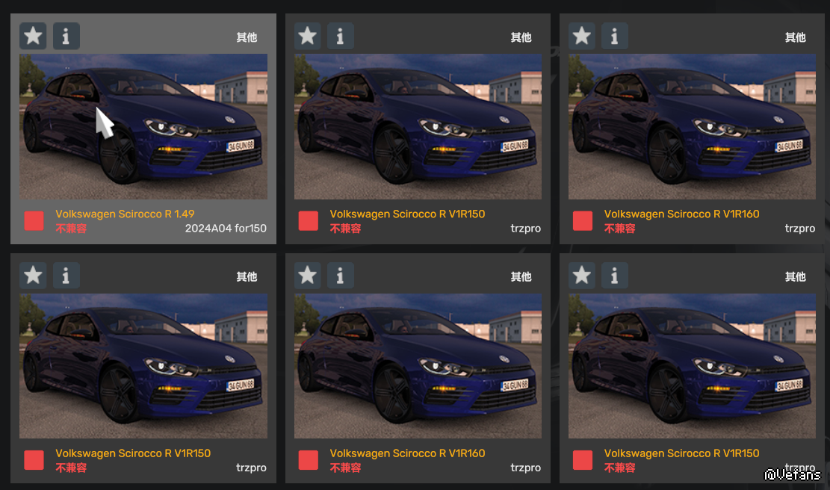The image size is (830, 490).
Task: Toggle the red status box on the top-row V1R160
Action: pos(583,220)
